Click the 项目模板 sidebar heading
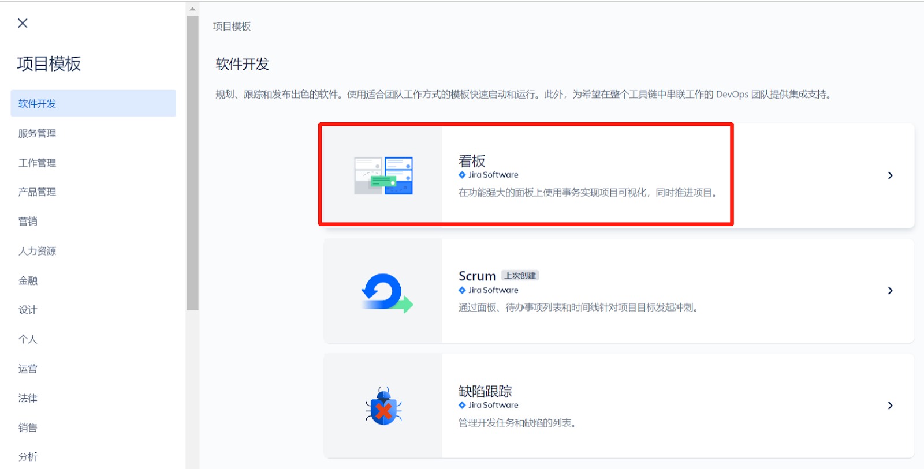The height and width of the screenshot is (469, 924). (x=49, y=63)
